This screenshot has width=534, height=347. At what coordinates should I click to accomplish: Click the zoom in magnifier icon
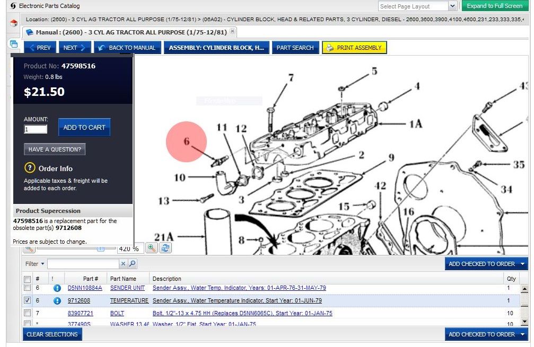pos(152,248)
